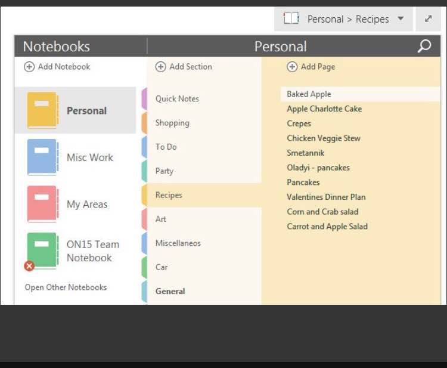Open the Shopping section tab

pyautogui.click(x=172, y=123)
